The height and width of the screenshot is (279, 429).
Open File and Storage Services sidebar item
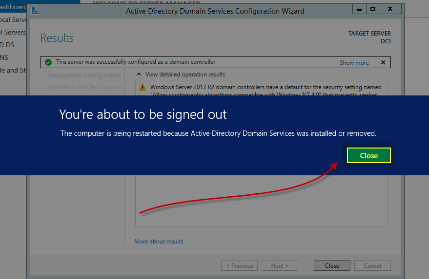click(13, 70)
